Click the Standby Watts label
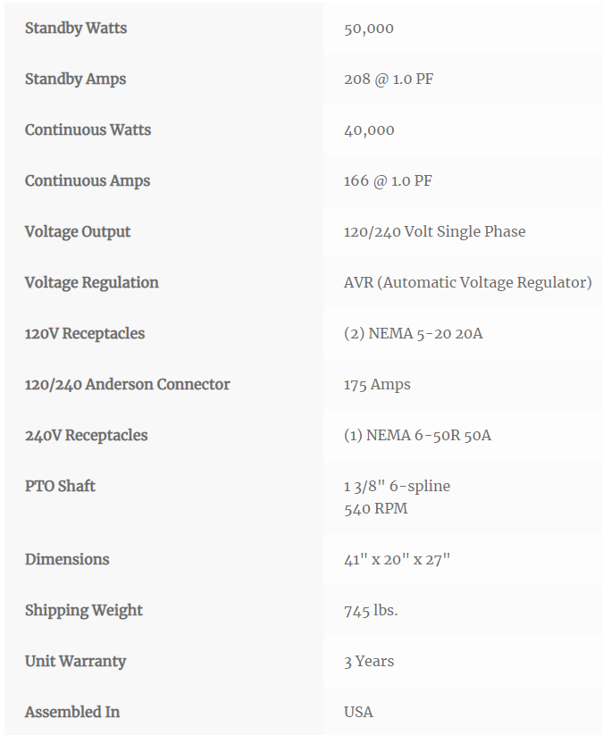603x735 pixels. (x=76, y=28)
